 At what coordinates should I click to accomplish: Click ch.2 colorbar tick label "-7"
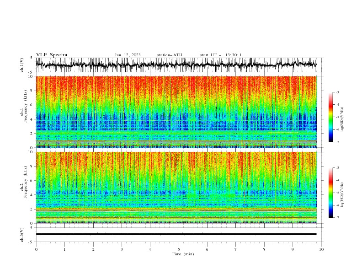[x=337, y=217]
